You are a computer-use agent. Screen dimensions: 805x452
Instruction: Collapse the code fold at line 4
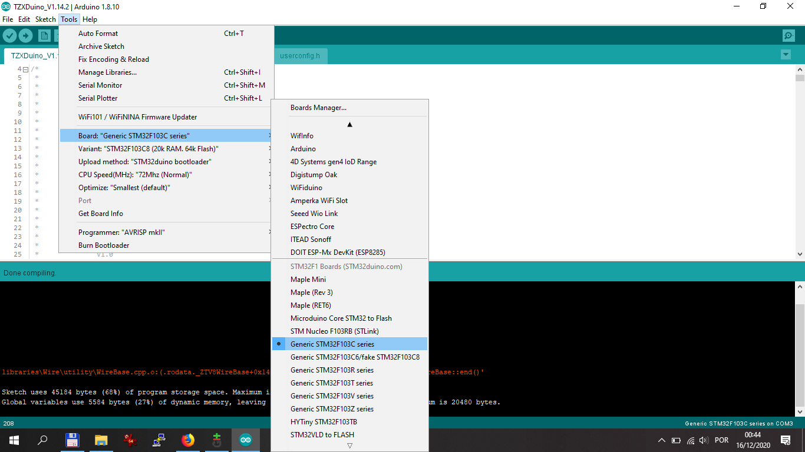pyautogui.click(x=25, y=69)
